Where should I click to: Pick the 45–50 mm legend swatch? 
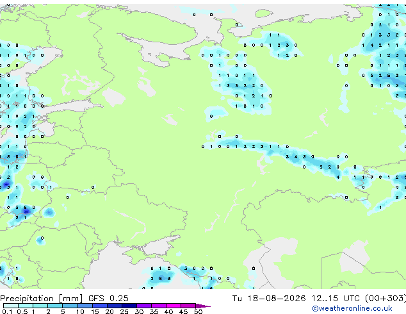tap(188, 306)
